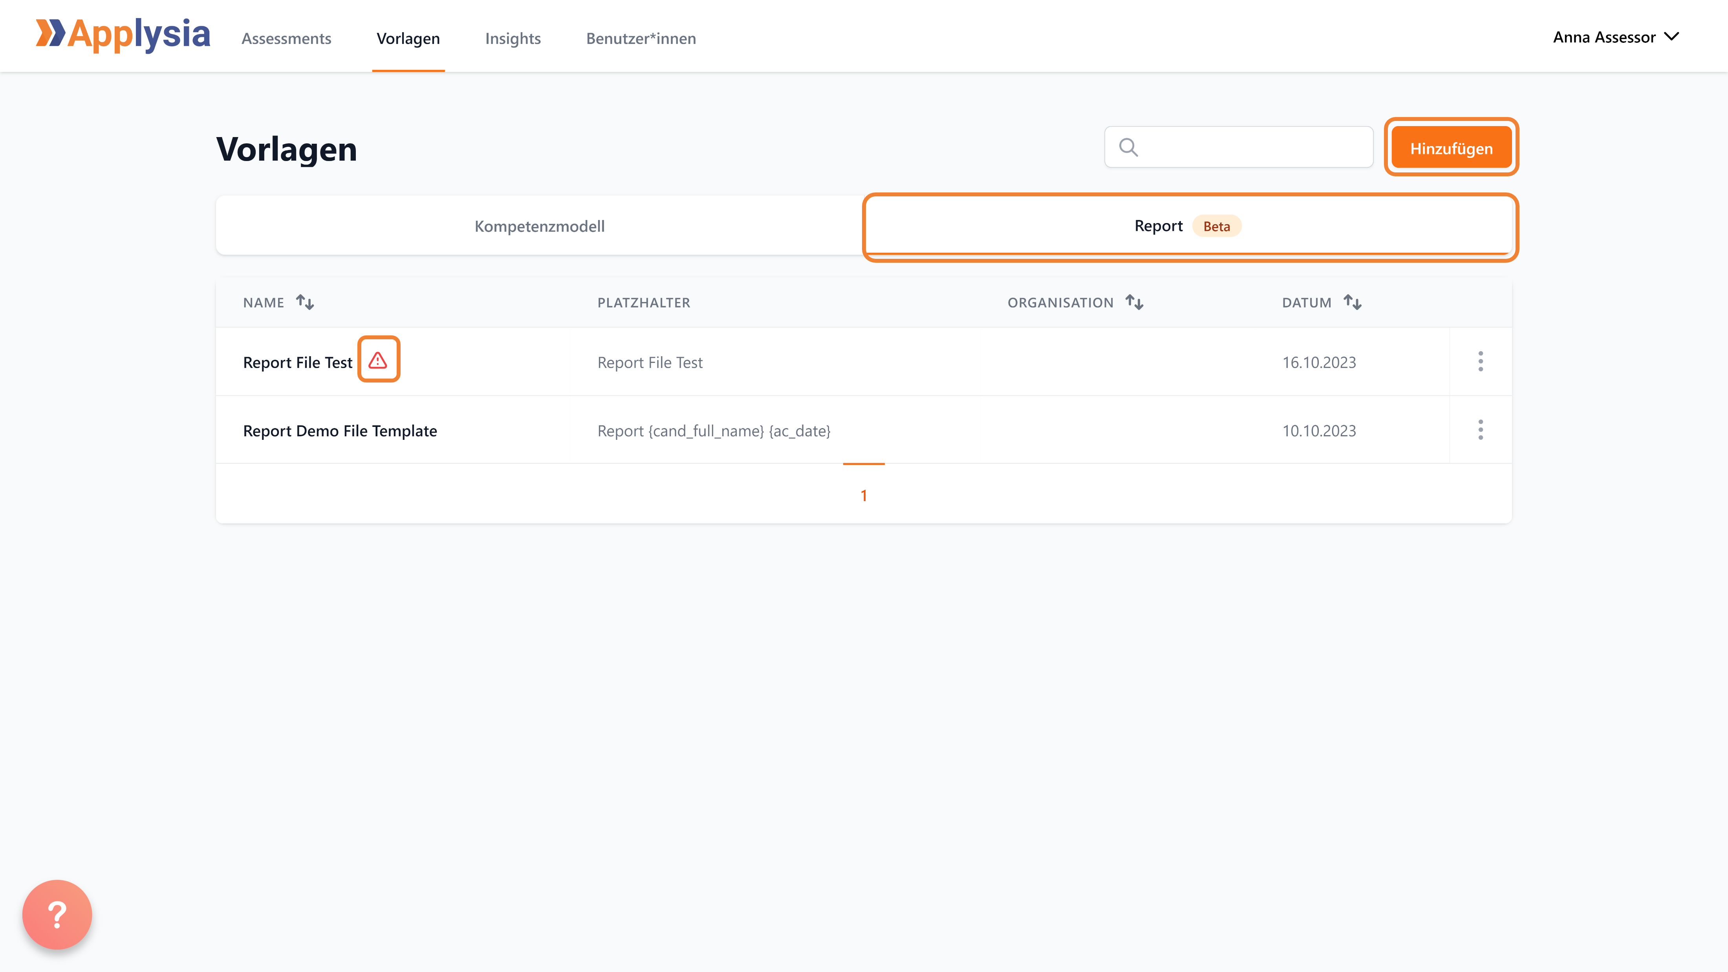The height and width of the screenshot is (972, 1728).
Task: Open the three-dot menu for Report Demo File Template
Action: tap(1481, 430)
